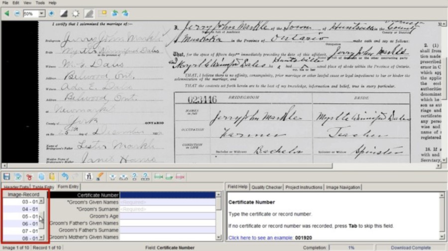
Task: Open brightness and contrast sun icon
Action: (x=76, y=13)
